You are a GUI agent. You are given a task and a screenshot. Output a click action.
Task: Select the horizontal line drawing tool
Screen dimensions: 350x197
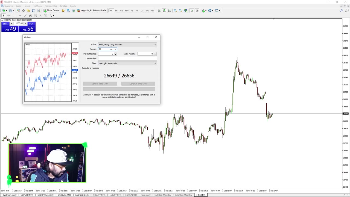pyautogui.click(x=20, y=16)
